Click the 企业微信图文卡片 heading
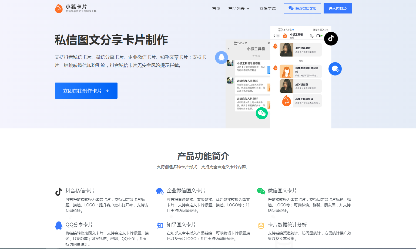 186,191
